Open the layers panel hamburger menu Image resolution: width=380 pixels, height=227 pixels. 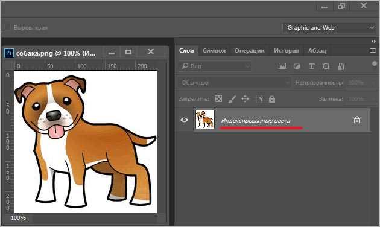coord(373,51)
